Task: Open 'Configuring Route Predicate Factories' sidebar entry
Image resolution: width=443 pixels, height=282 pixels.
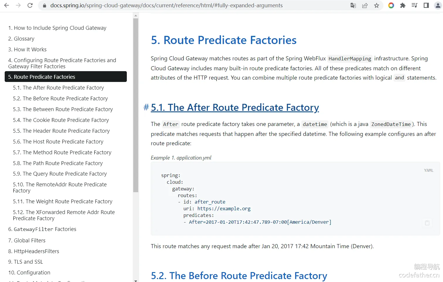Action: pyautogui.click(x=62, y=63)
